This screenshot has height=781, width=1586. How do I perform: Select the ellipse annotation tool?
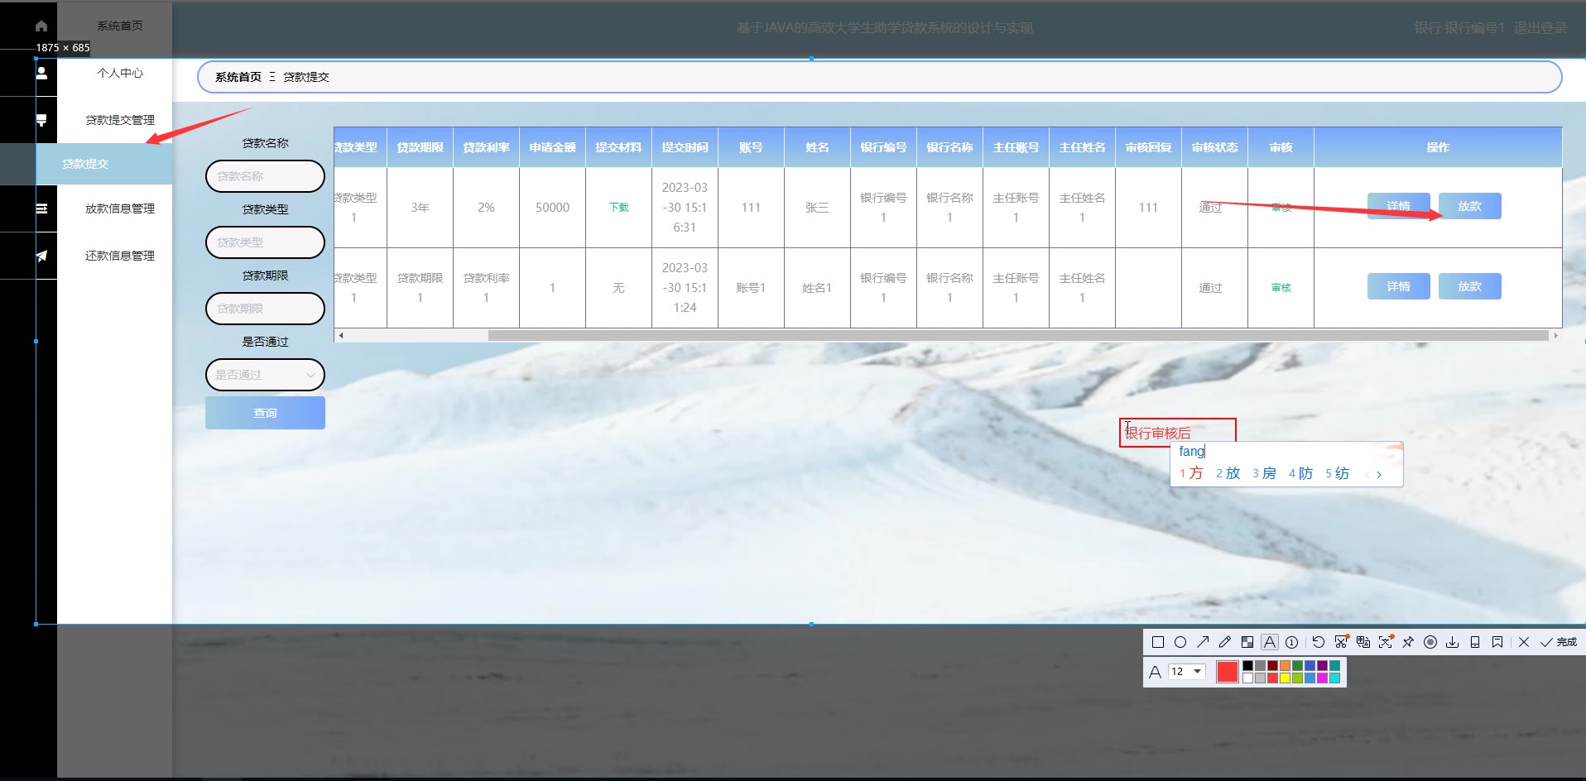1180,642
